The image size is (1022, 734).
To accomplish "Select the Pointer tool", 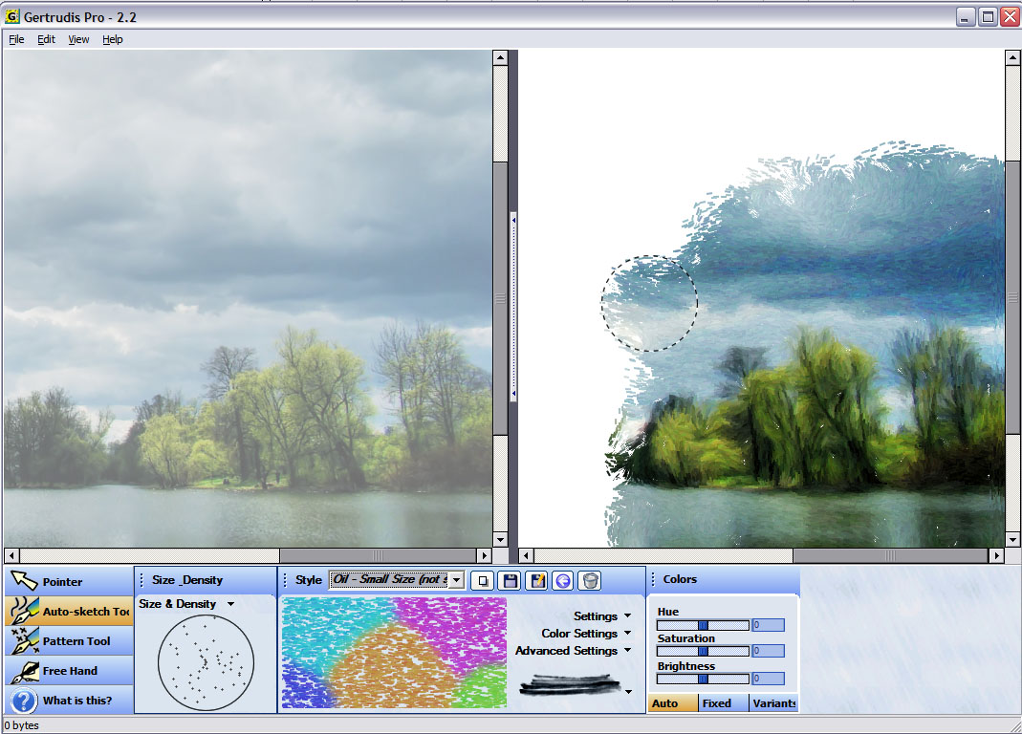I will (x=68, y=582).
